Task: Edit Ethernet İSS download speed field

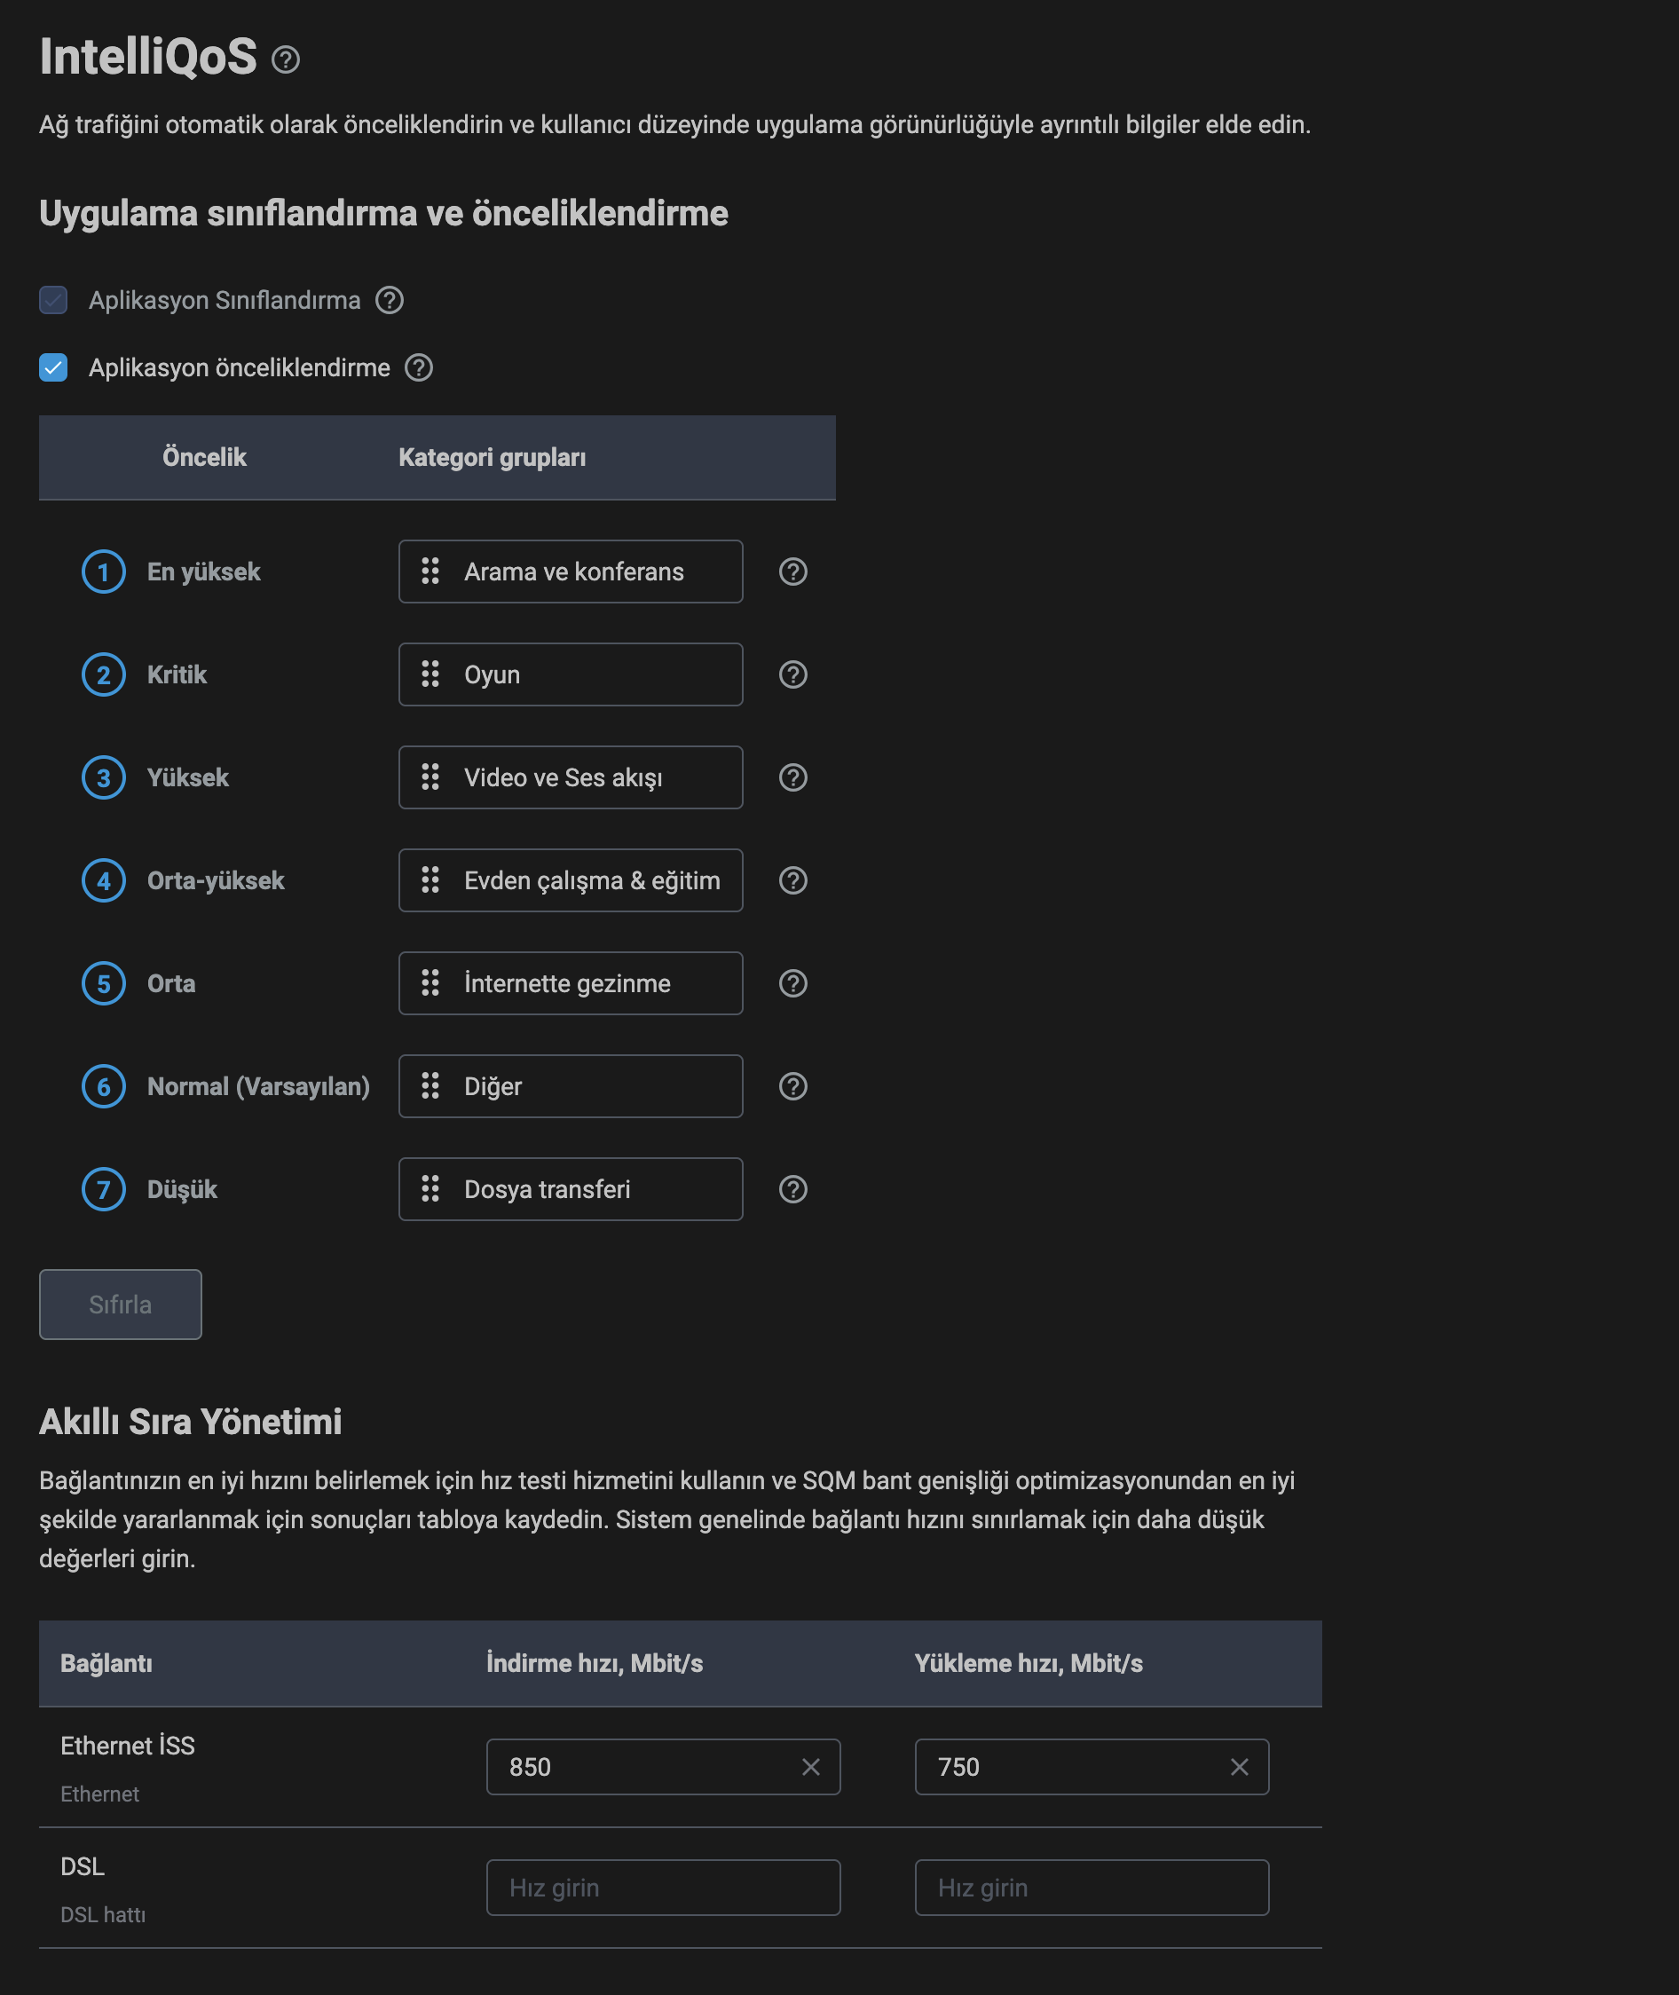Action: coord(664,1767)
